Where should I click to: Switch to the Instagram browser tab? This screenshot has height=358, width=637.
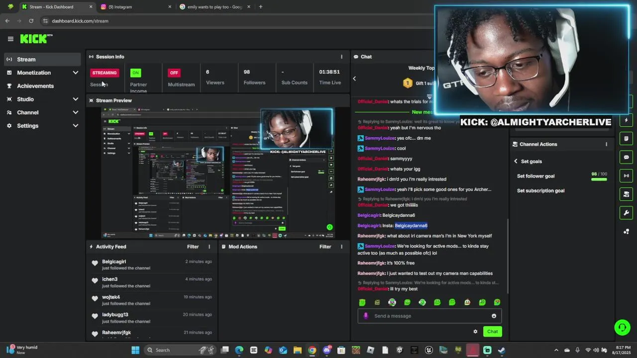[135, 7]
